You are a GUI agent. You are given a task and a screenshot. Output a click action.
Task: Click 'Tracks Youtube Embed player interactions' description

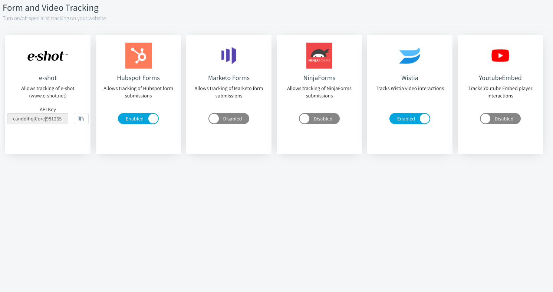(500, 92)
